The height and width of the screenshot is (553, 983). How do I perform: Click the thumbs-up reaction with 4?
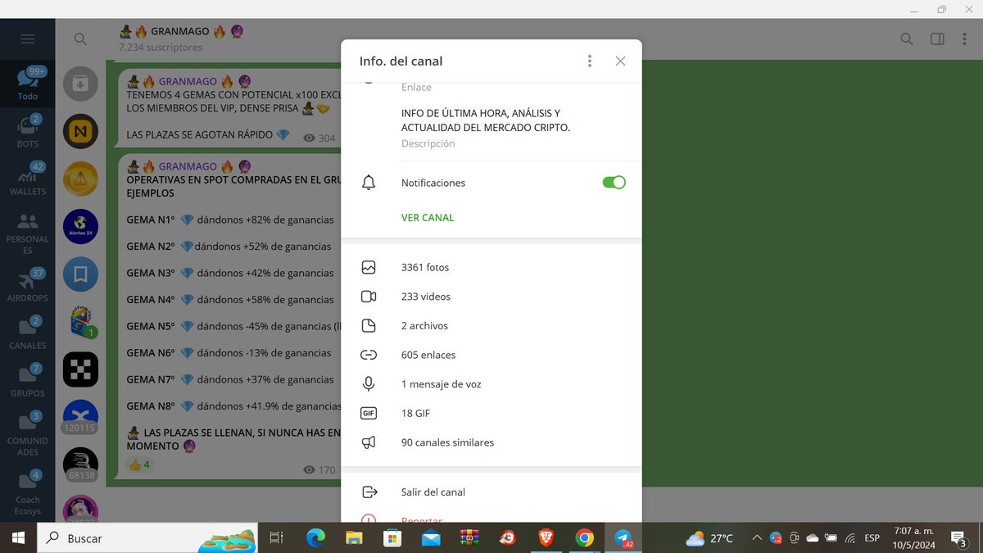[x=139, y=465]
